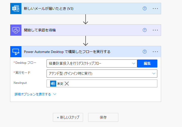This screenshot has width=182, height=127.
Task: Click the 実行モード label
Action: (23, 73)
